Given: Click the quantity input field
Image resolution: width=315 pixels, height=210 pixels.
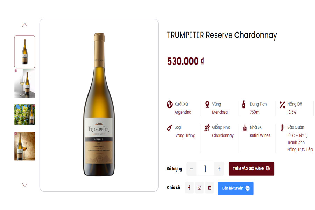Looking at the screenshot, I should point(205,169).
